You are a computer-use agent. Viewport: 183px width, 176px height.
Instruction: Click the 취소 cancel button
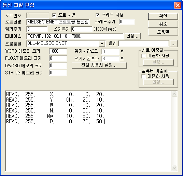pyautogui.click(x=163, y=24)
